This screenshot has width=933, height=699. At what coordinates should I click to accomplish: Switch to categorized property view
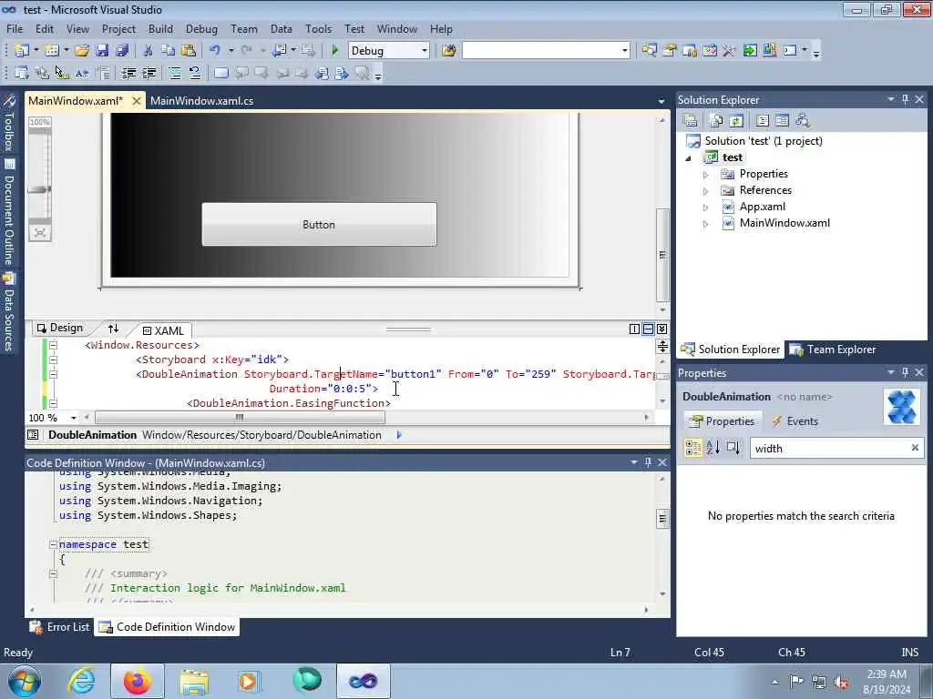tap(693, 448)
